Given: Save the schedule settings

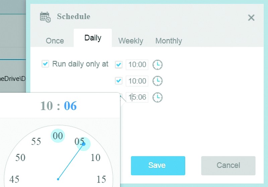Looking at the screenshot, I should (x=158, y=166).
